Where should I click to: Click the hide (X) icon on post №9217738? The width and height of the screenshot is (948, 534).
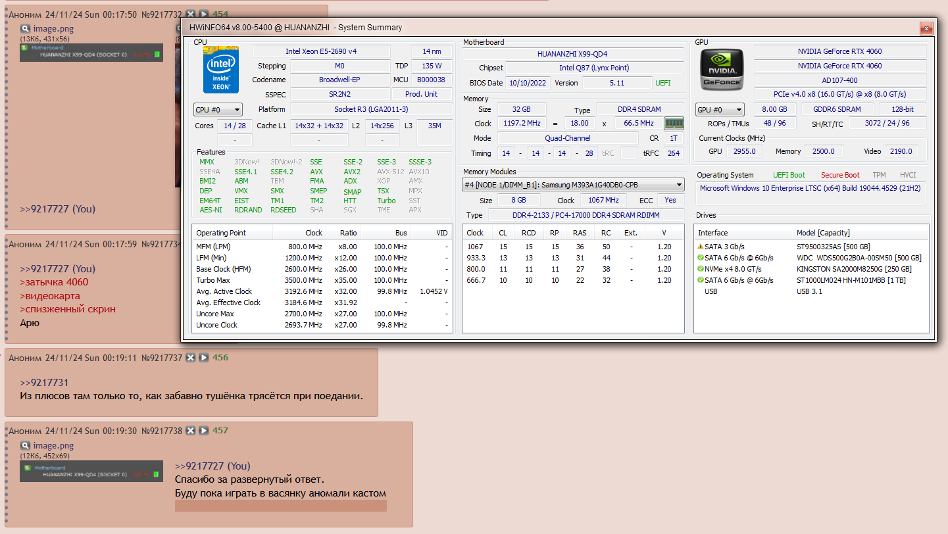[190, 431]
